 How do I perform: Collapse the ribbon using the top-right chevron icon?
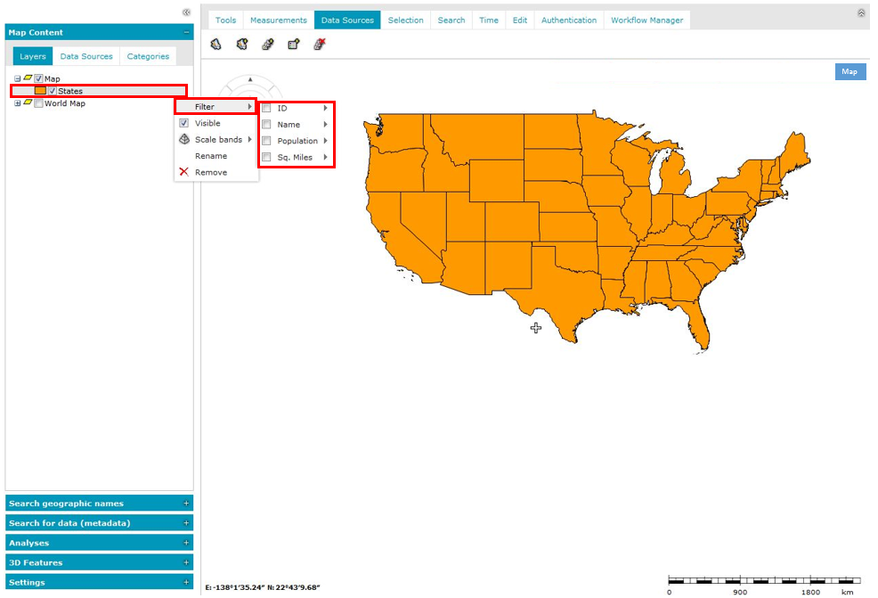pyautogui.click(x=861, y=12)
